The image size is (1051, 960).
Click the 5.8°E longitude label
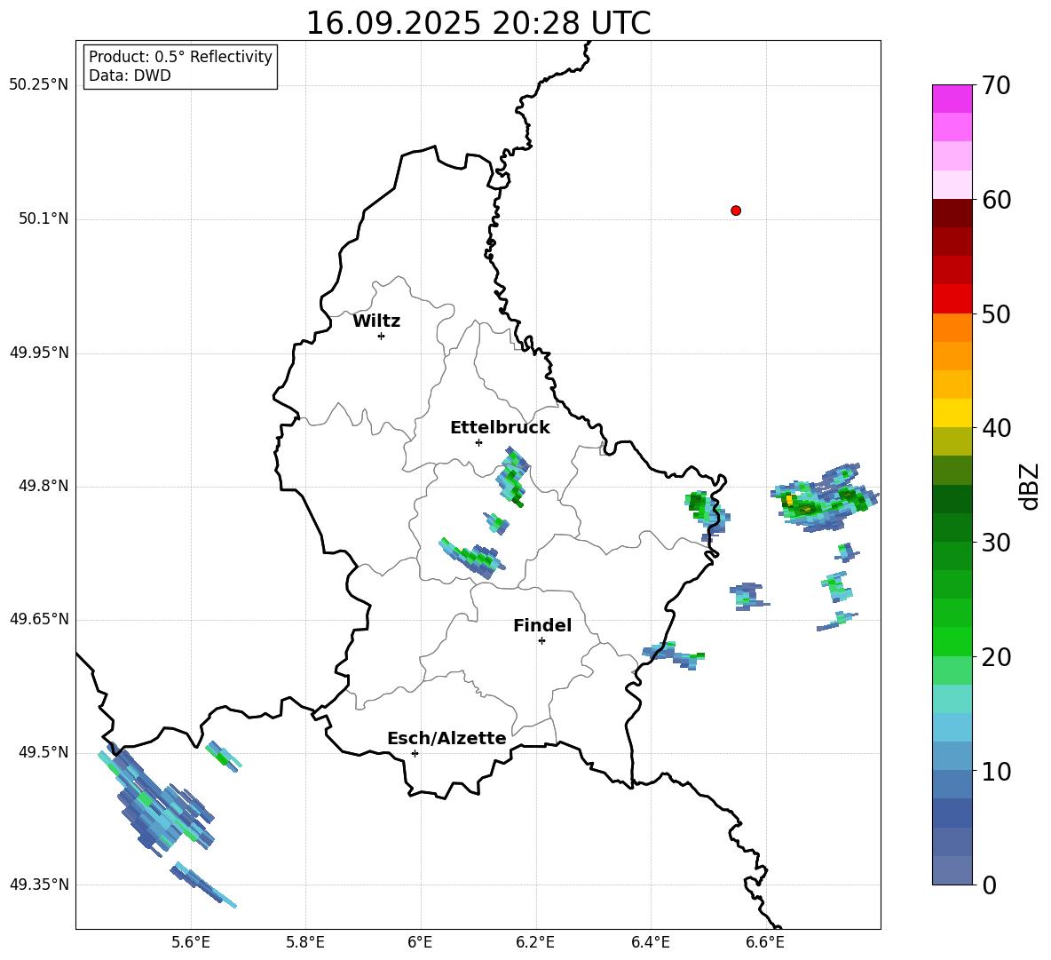305,942
